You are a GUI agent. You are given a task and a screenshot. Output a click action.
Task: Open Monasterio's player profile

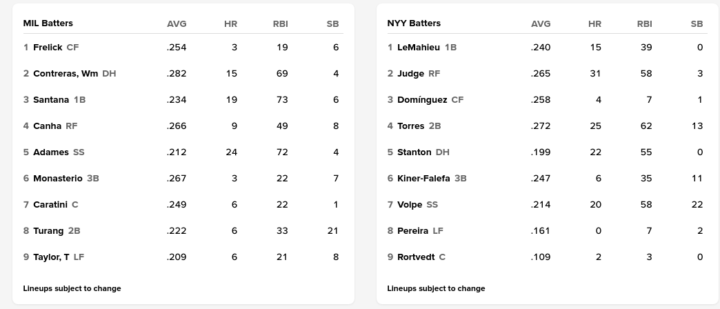pyautogui.click(x=58, y=179)
